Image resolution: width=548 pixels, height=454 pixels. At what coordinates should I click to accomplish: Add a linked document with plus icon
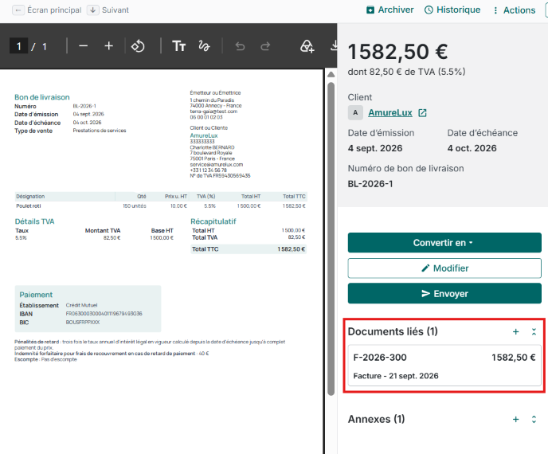[515, 331]
